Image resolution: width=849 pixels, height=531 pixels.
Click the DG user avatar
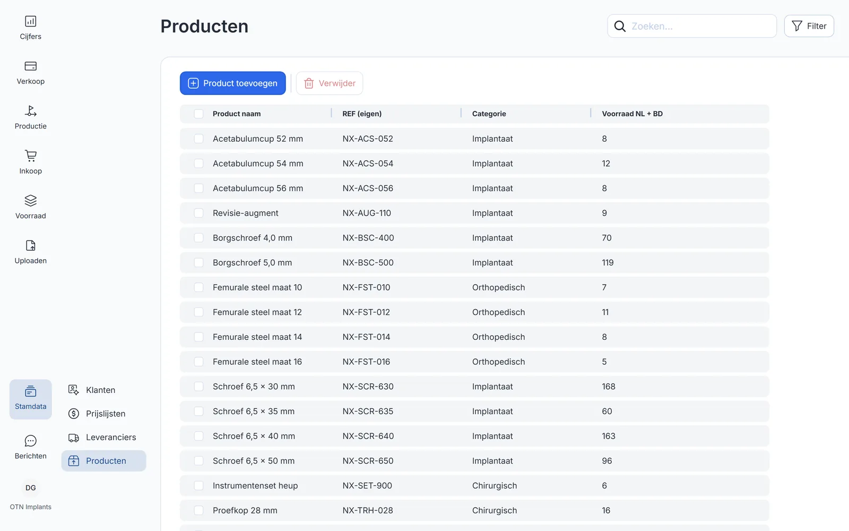tap(31, 487)
